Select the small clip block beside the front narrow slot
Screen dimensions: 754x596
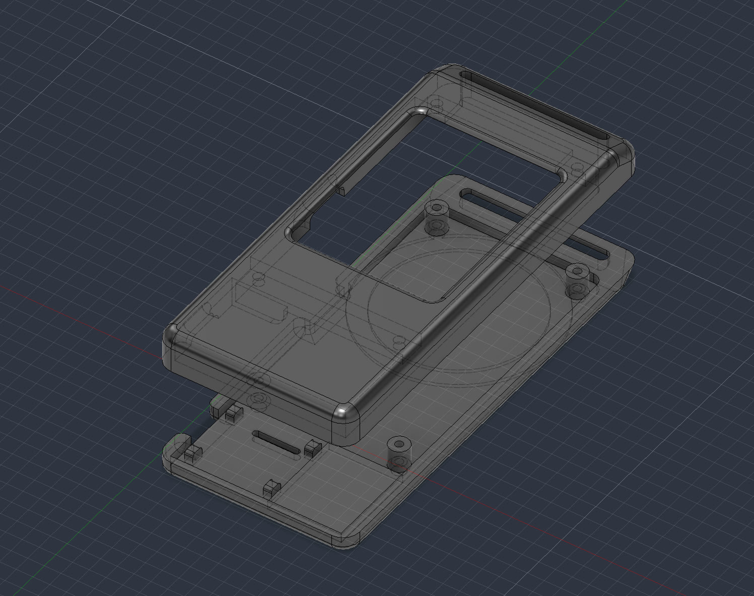click(312, 448)
